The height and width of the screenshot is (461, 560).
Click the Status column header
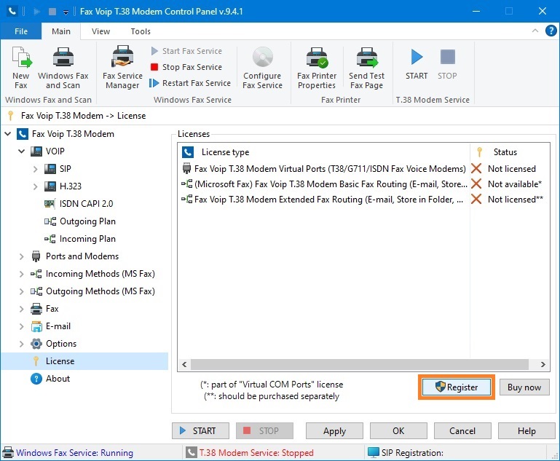coord(510,152)
